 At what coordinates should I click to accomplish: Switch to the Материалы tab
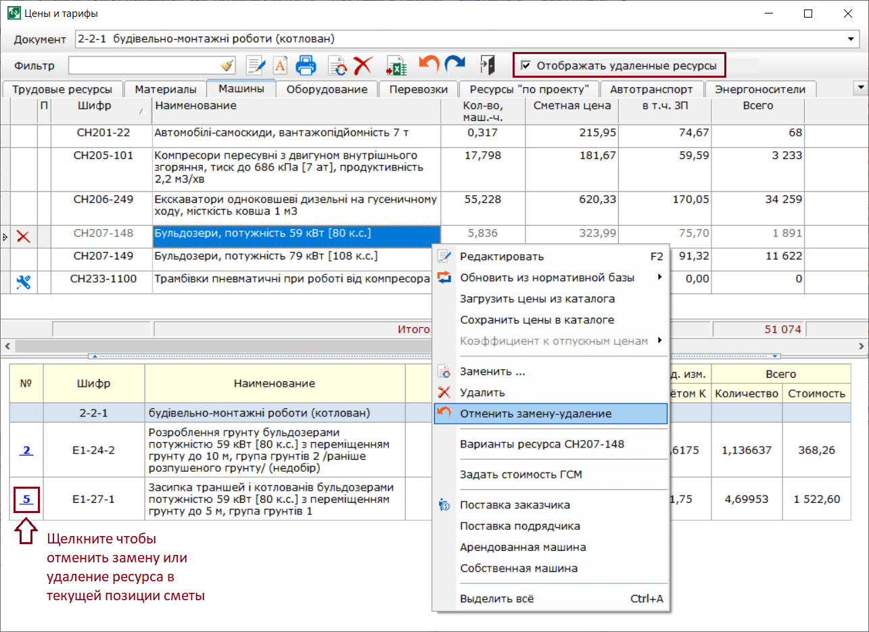coord(166,89)
